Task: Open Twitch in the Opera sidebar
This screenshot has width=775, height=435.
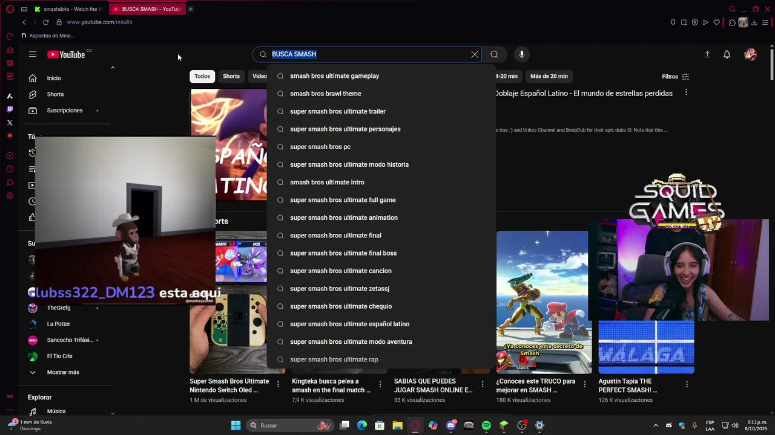Action: [x=10, y=109]
